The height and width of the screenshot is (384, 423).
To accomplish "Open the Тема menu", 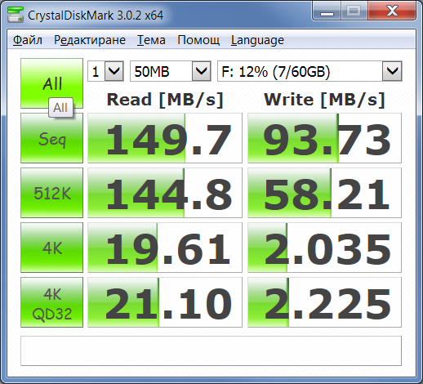I will (151, 40).
